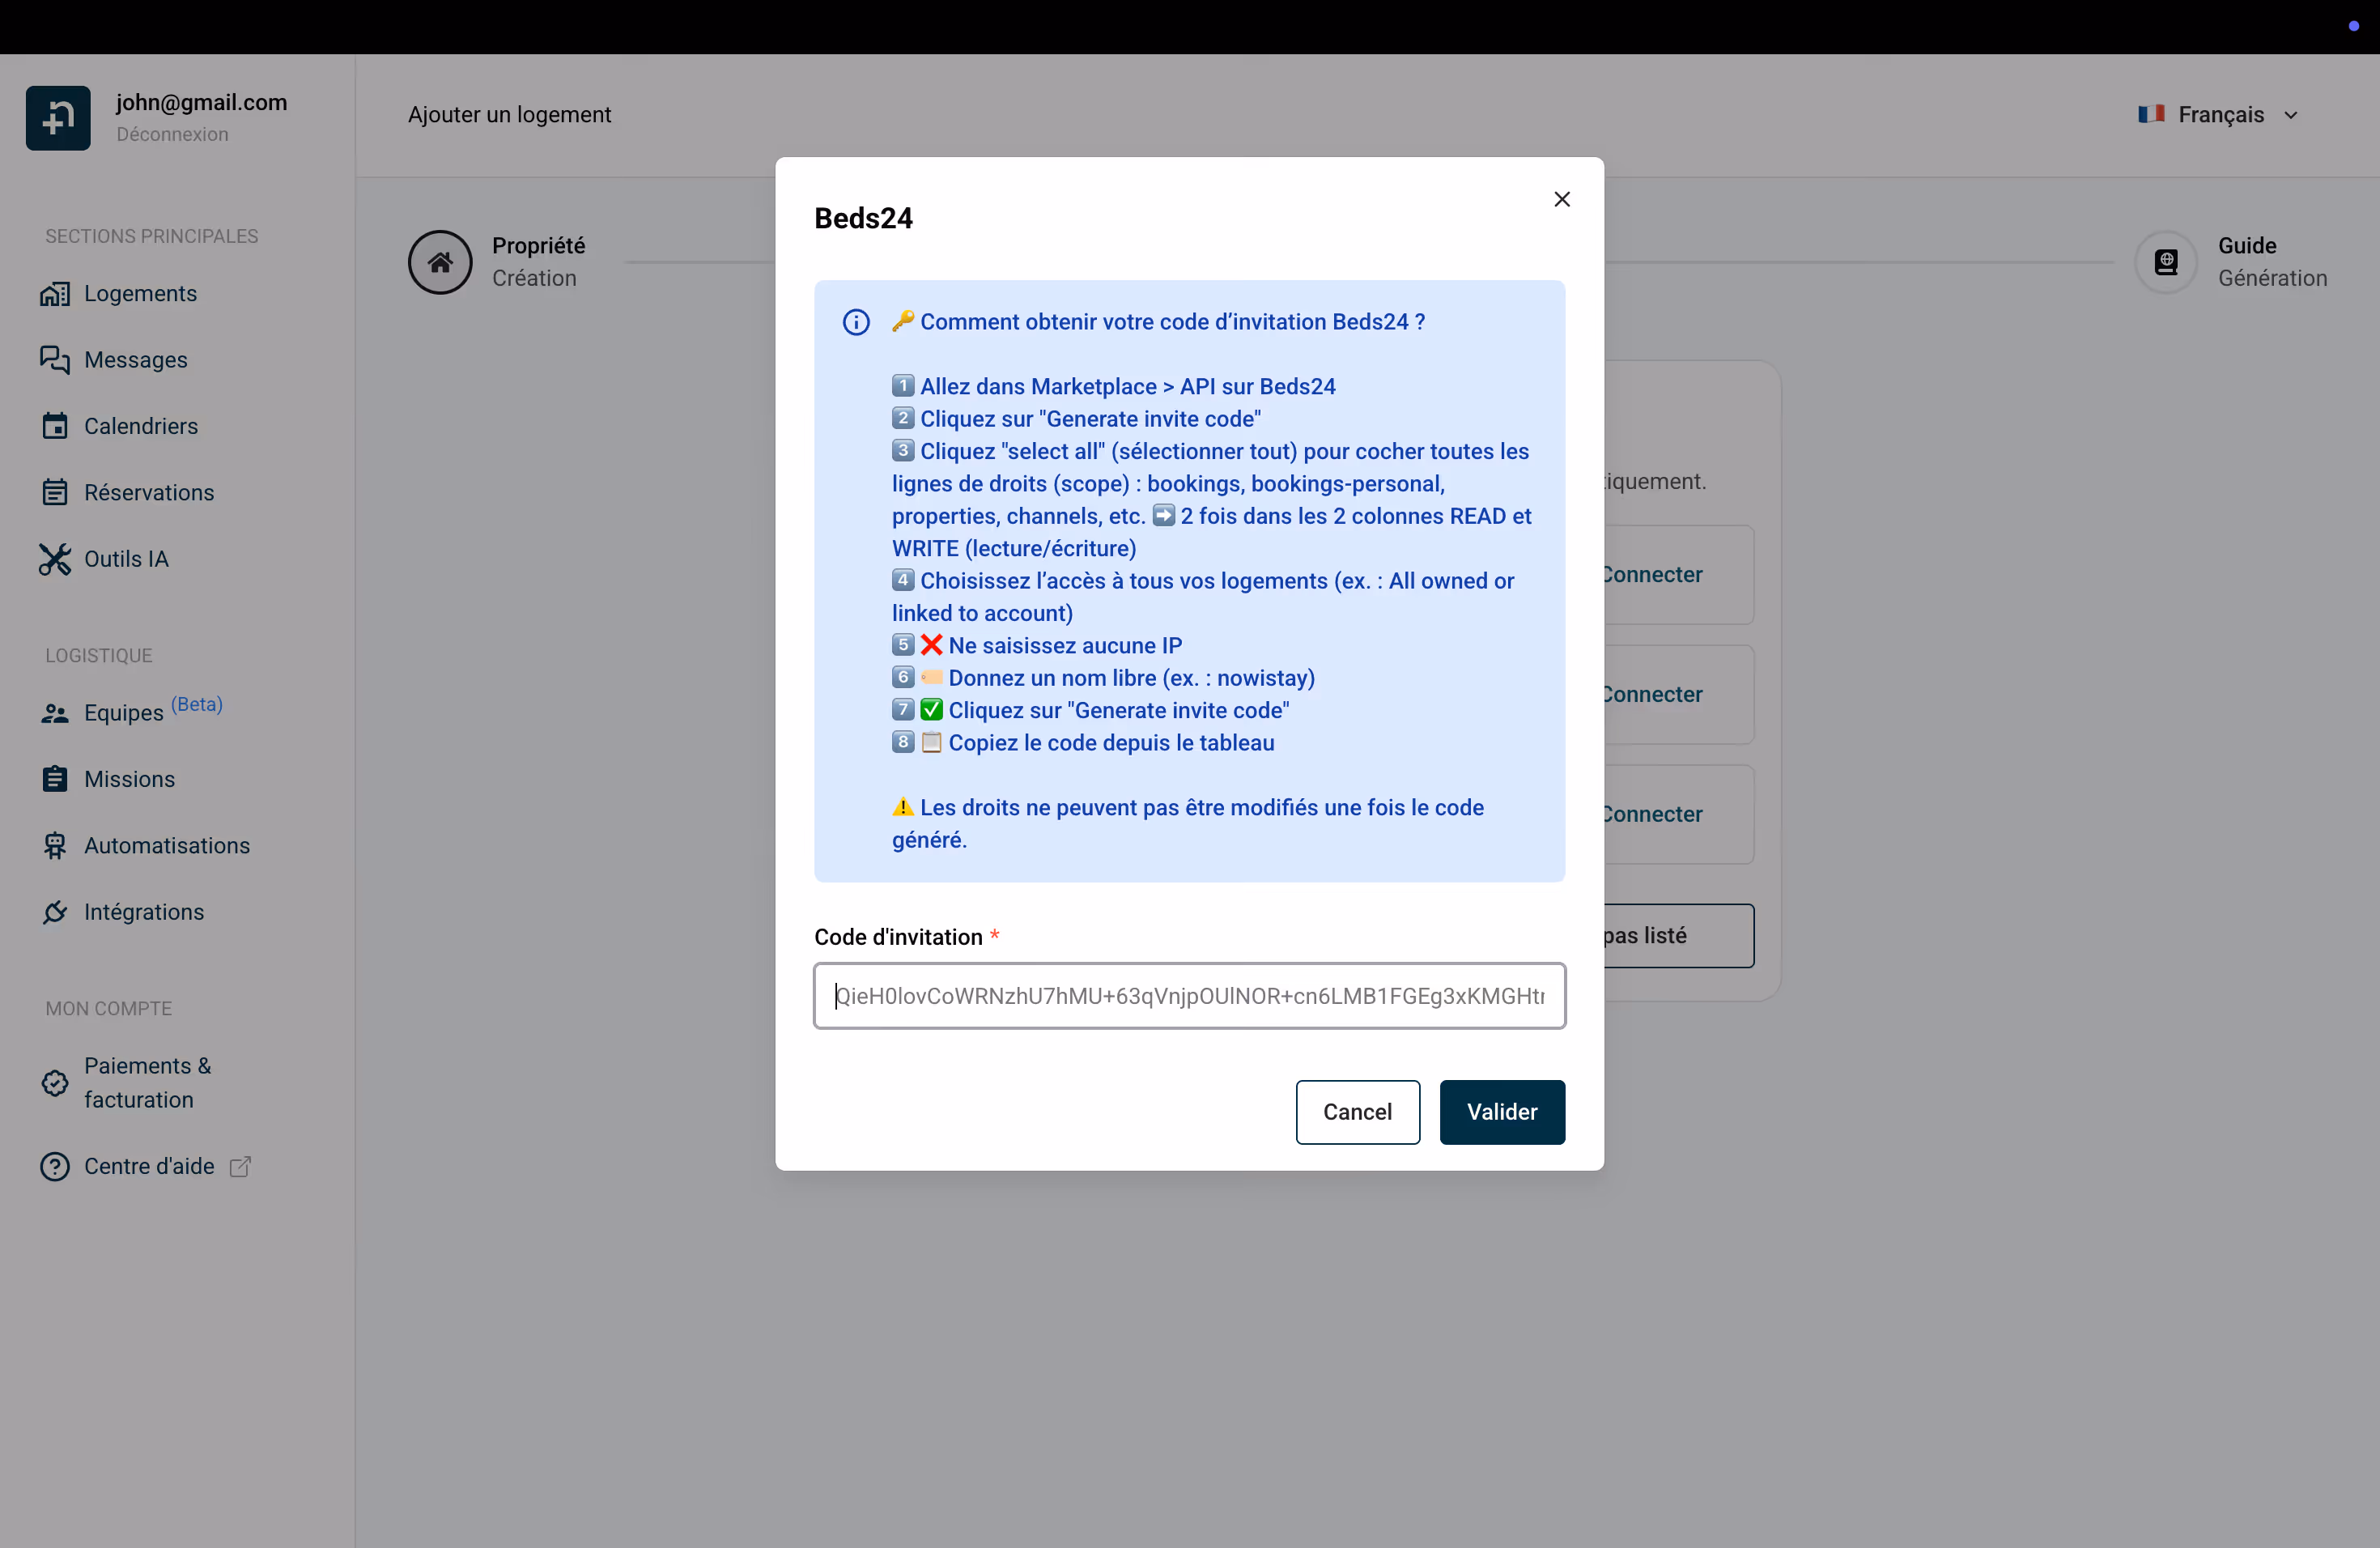The width and height of the screenshot is (2380, 1548).
Task: Click the Guide Génération globe icon
Action: 2166,262
